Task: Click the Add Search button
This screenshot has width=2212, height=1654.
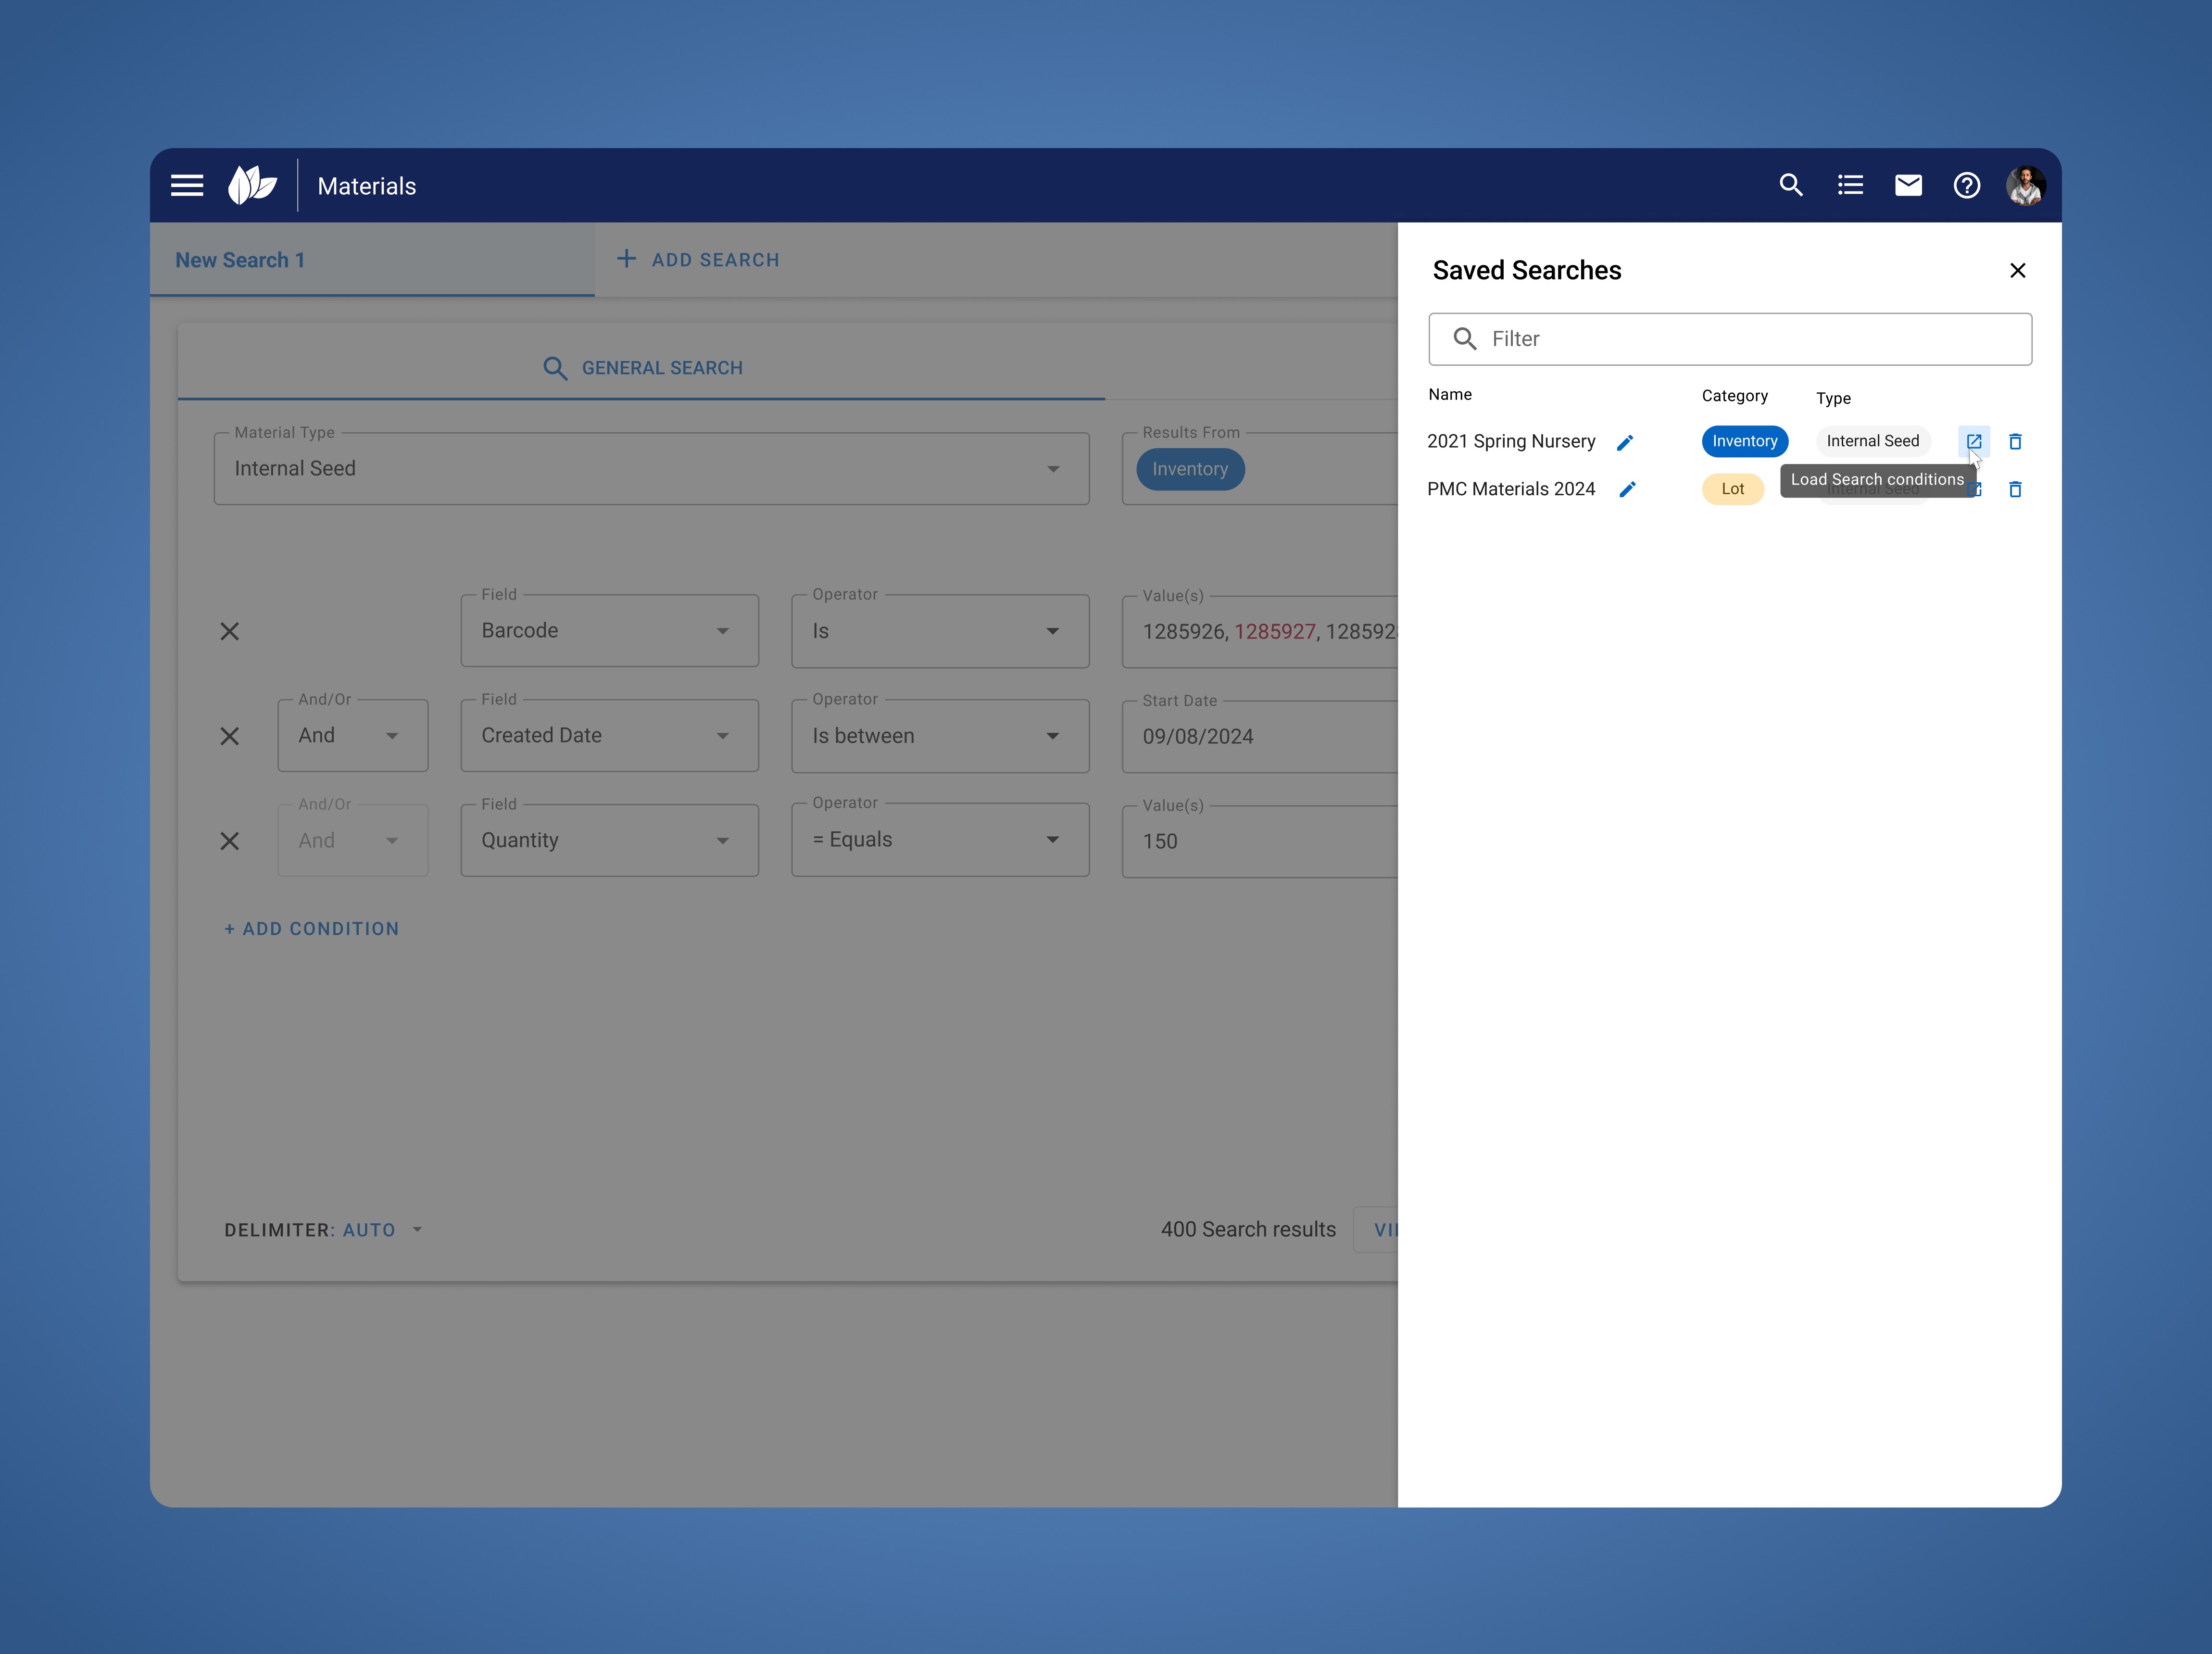Action: [x=698, y=260]
